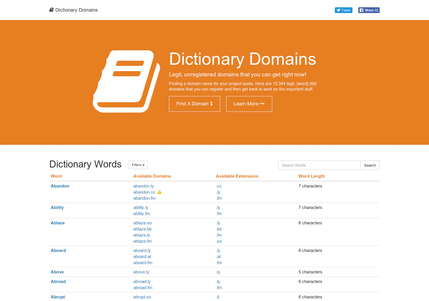Click '5 characters' in the Above row
This screenshot has width=429, height=301.
310,272
